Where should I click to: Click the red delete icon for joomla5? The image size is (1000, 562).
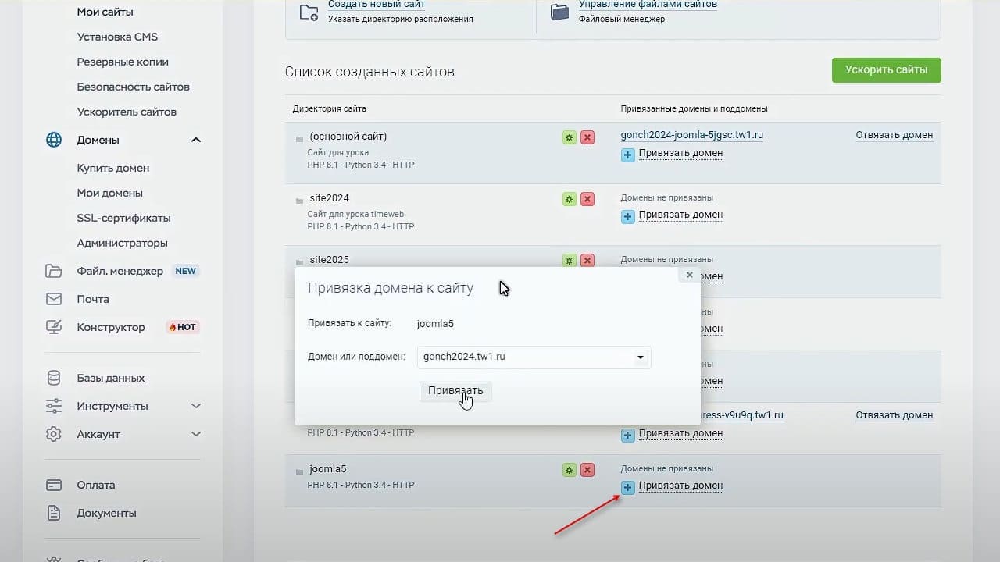(587, 470)
